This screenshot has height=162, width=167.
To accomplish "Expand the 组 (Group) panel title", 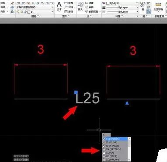I will (145, 16).
